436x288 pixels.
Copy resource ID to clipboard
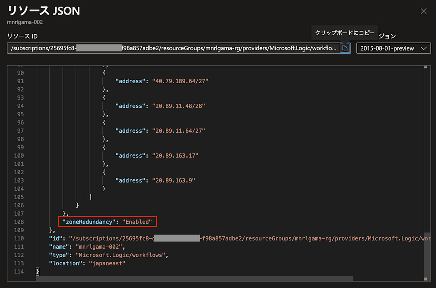[x=345, y=48]
